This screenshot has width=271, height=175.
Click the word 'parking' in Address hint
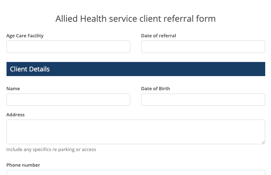pos(66,150)
